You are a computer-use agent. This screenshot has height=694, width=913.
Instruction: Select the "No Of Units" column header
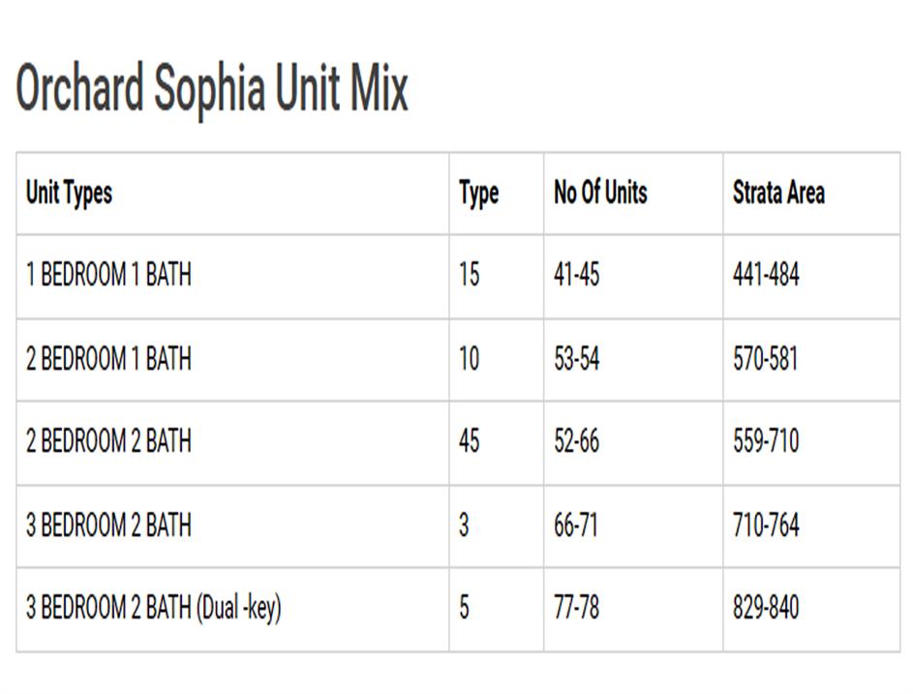[599, 193]
